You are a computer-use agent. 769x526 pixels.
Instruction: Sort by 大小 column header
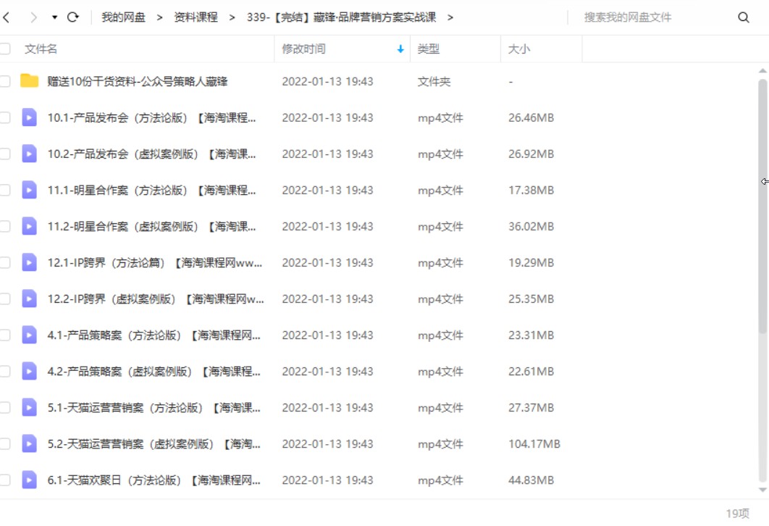click(519, 49)
